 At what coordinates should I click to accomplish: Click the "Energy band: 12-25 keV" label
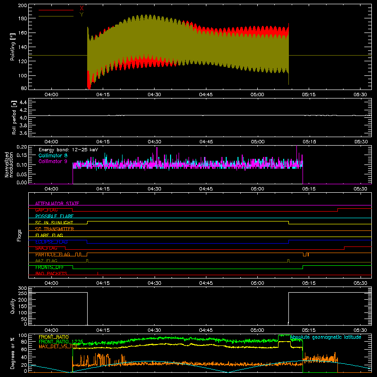[x=68, y=150]
